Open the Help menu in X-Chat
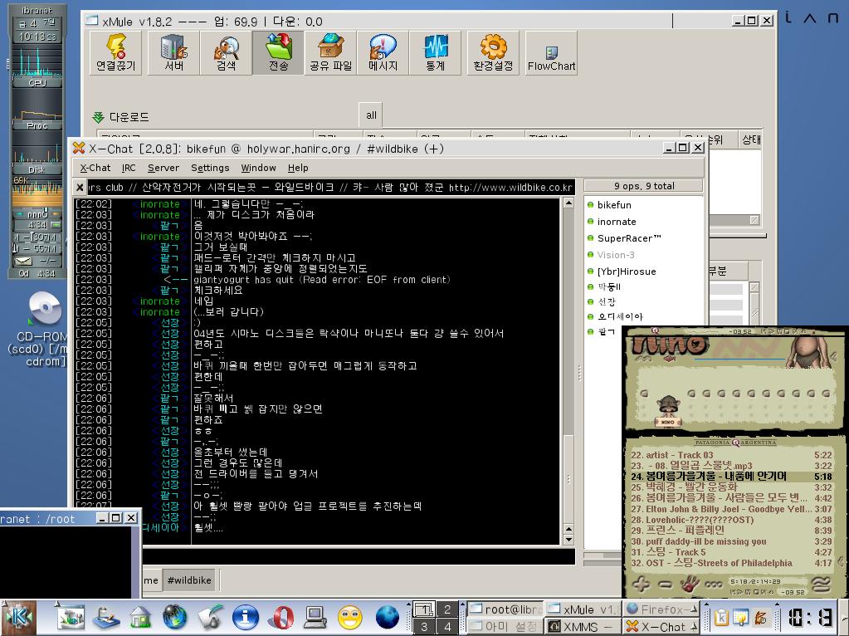Viewport: 849px width, 636px height. 298,168
